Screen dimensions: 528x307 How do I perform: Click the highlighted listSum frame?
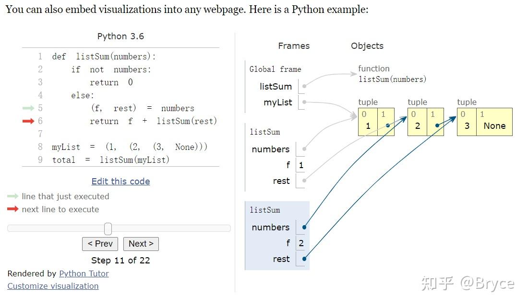[277, 236]
